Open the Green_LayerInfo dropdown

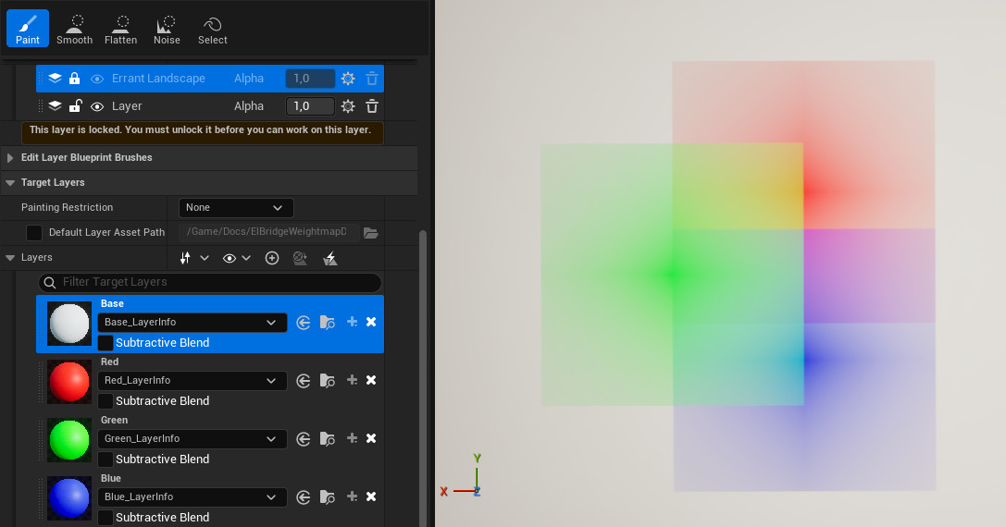pos(192,439)
